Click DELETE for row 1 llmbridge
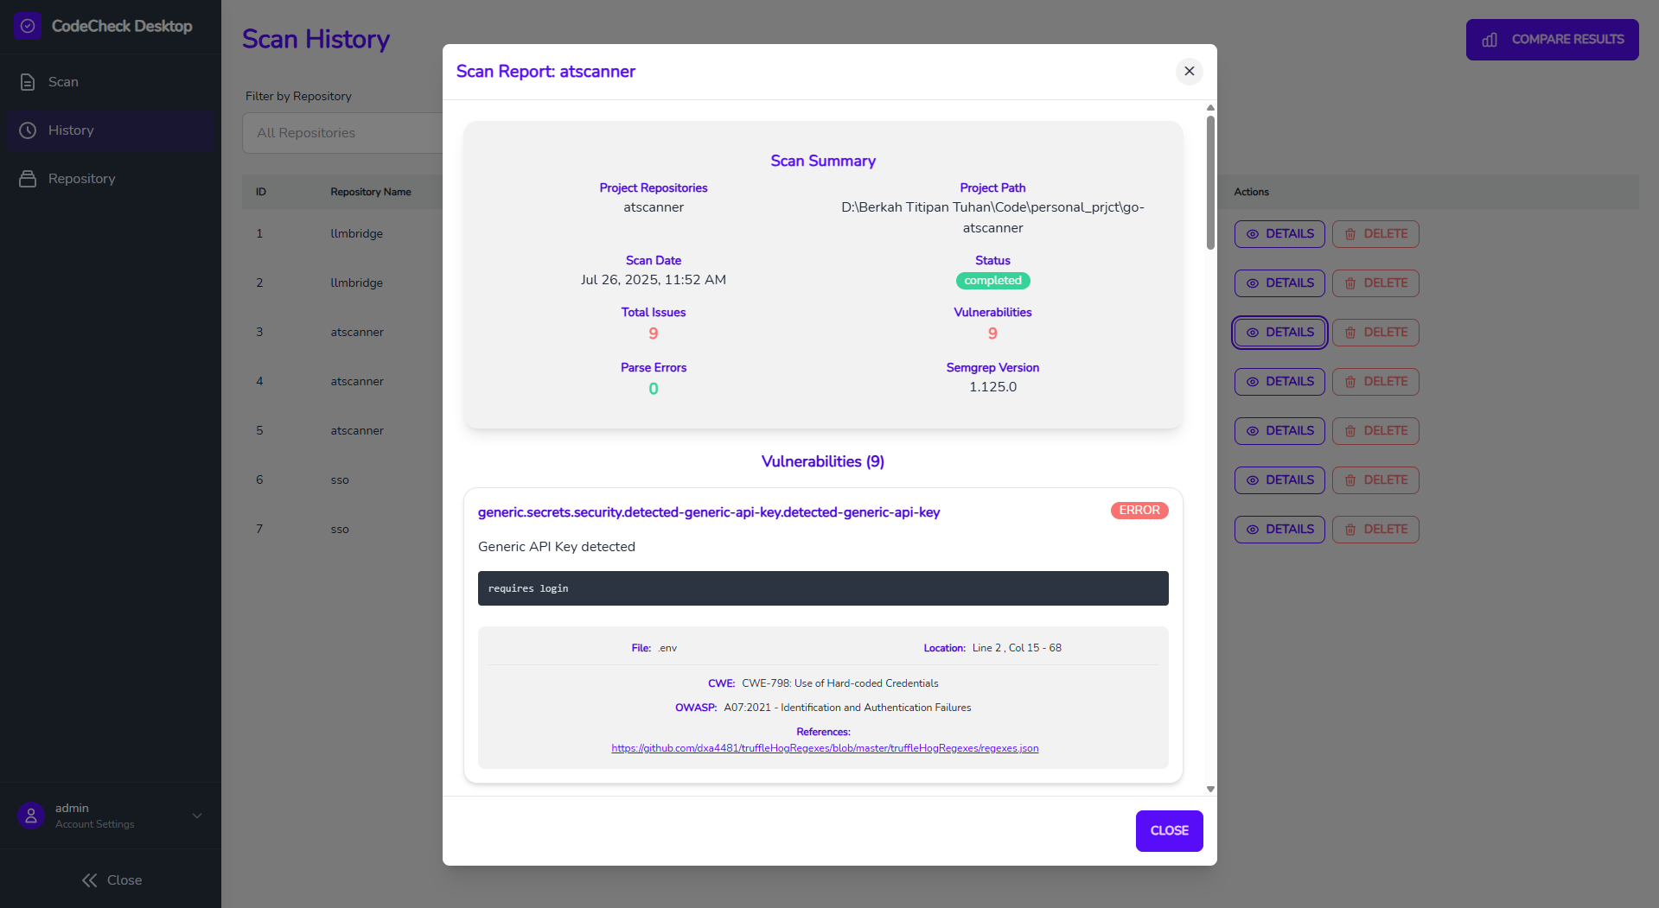The width and height of the screenshot is (1659, 908). pyautogui.click(x=1375, y=234)
